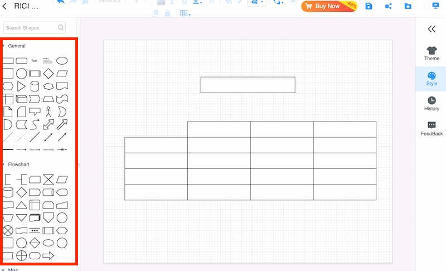The height and width of the screenshot is (271, 446).
Task: Select the stick figure actor shape
Action: pyautogui.click(x=49, y=112)
